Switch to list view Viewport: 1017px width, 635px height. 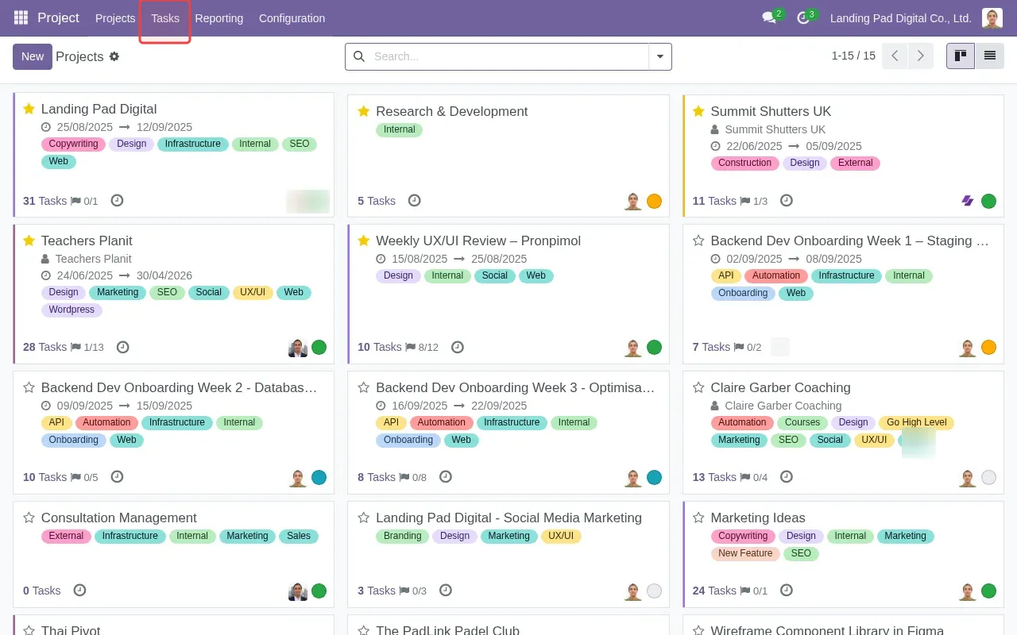(989, 56)
